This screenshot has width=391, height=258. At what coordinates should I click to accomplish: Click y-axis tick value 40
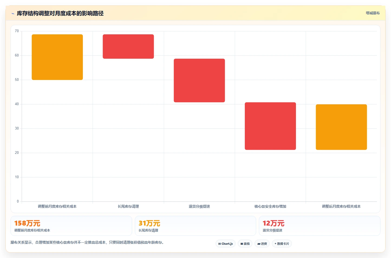click(x=17, y=104)
